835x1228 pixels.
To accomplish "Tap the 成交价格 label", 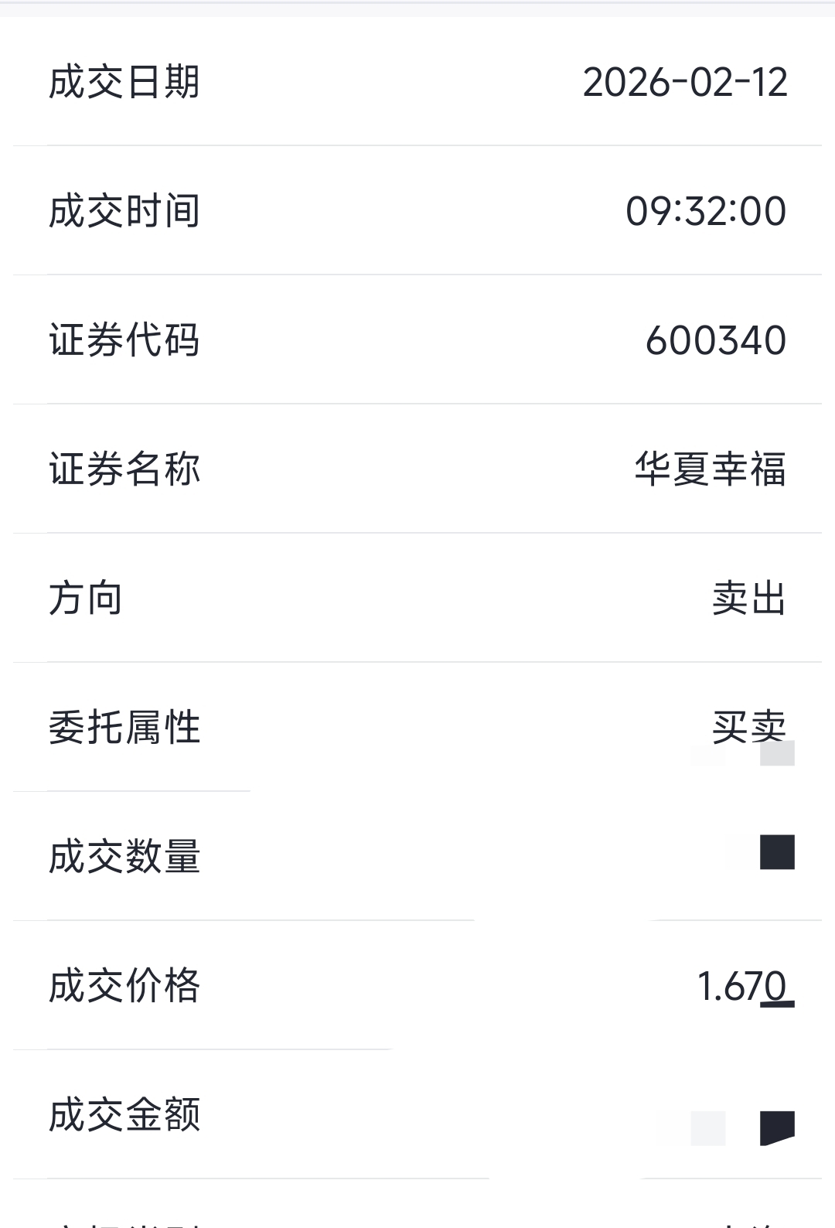I will pos(124,986).
